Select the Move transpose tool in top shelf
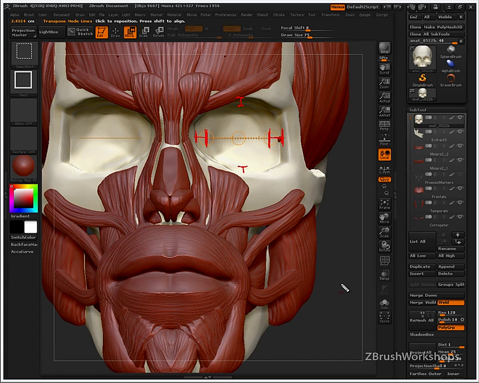This screenshot has height=383, width=479. pyautogui.click(x=130, y=32)
